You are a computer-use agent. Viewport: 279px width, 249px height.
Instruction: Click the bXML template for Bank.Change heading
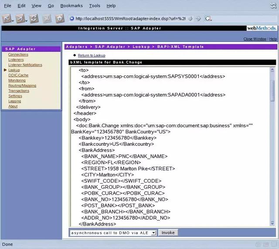(x=106, y=62)
